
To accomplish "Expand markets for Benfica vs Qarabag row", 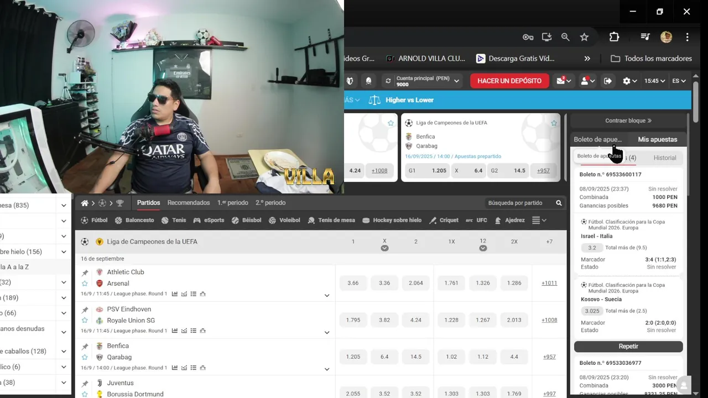I will (327, 369).
